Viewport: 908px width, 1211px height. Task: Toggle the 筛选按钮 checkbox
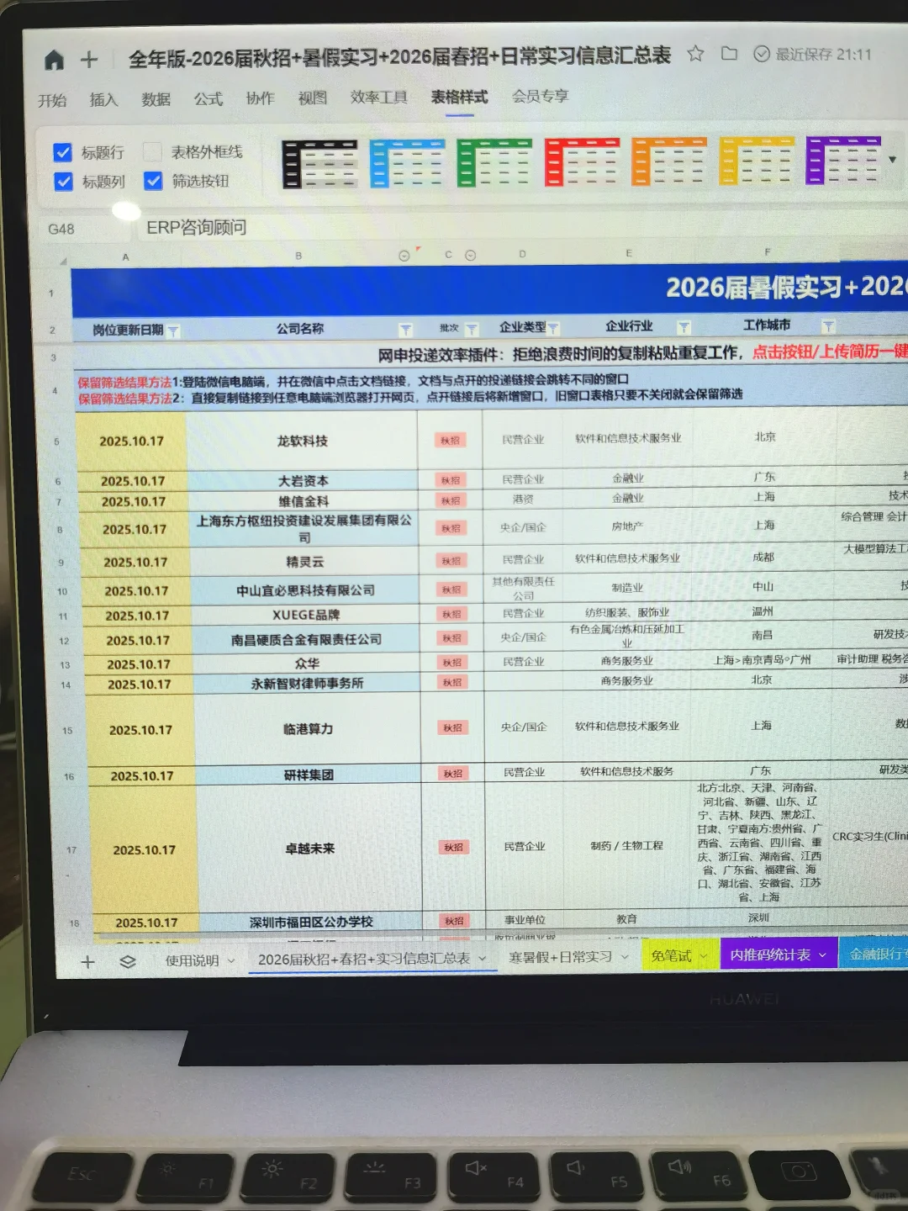[153, 181]
